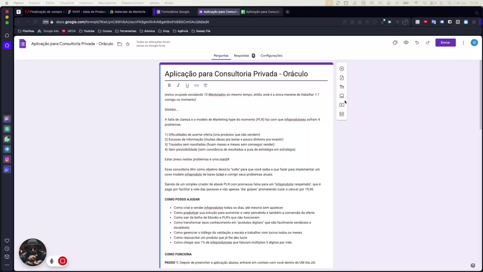This screenshot has height=272, width=483.
Task: Preview the form with eye icon
Action: [x=406, y=43]
